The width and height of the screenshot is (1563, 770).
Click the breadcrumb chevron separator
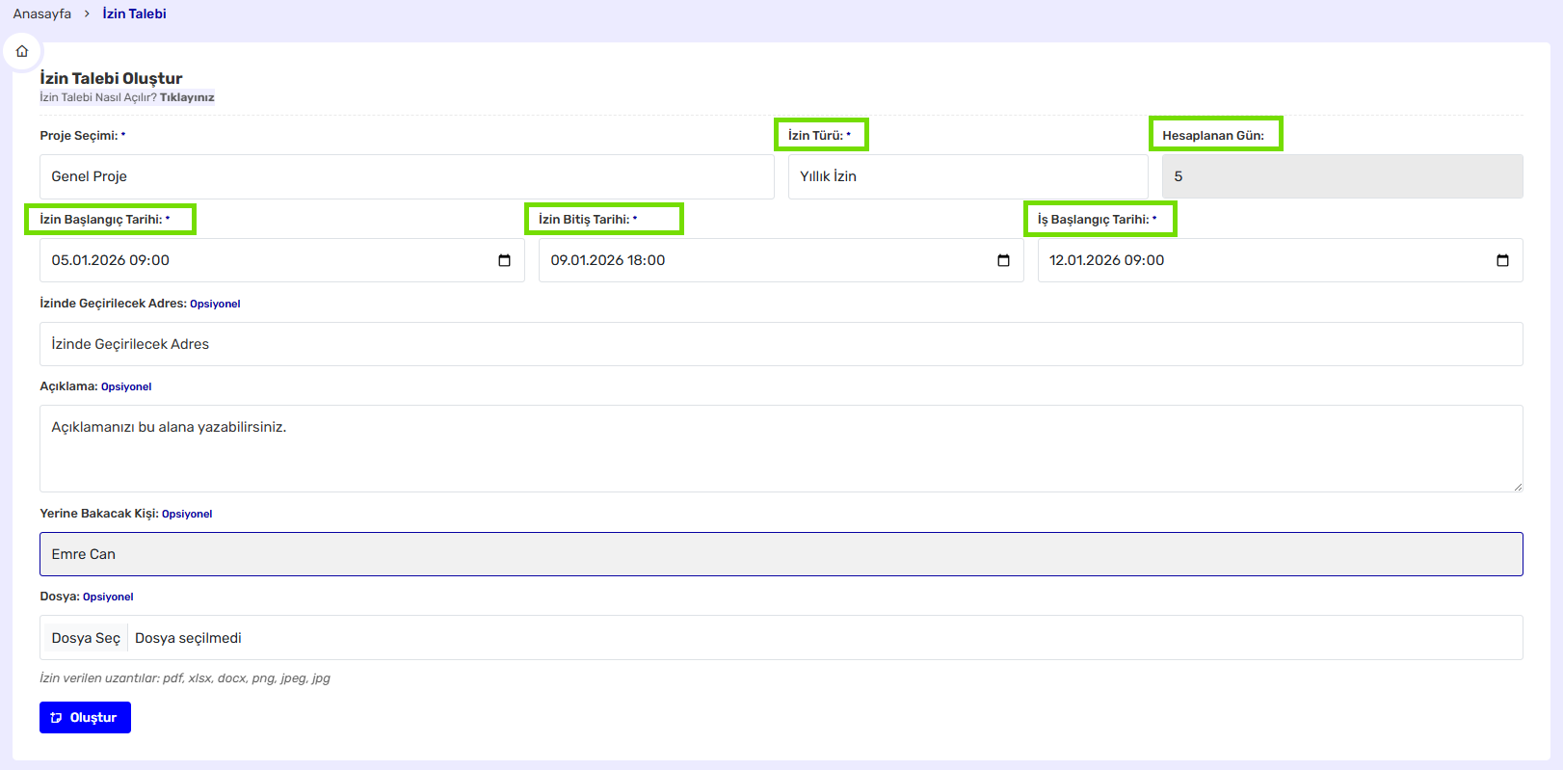[87, 13]
